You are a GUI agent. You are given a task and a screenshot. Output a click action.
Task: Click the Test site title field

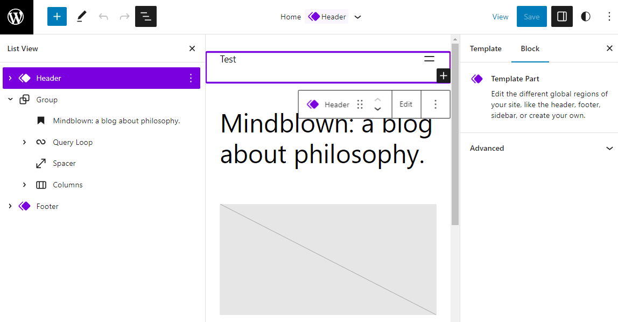coord(228,59)
